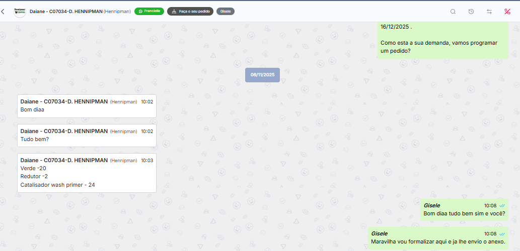
Task: Open the conversation history clock icon
Action: click(471, 12)
